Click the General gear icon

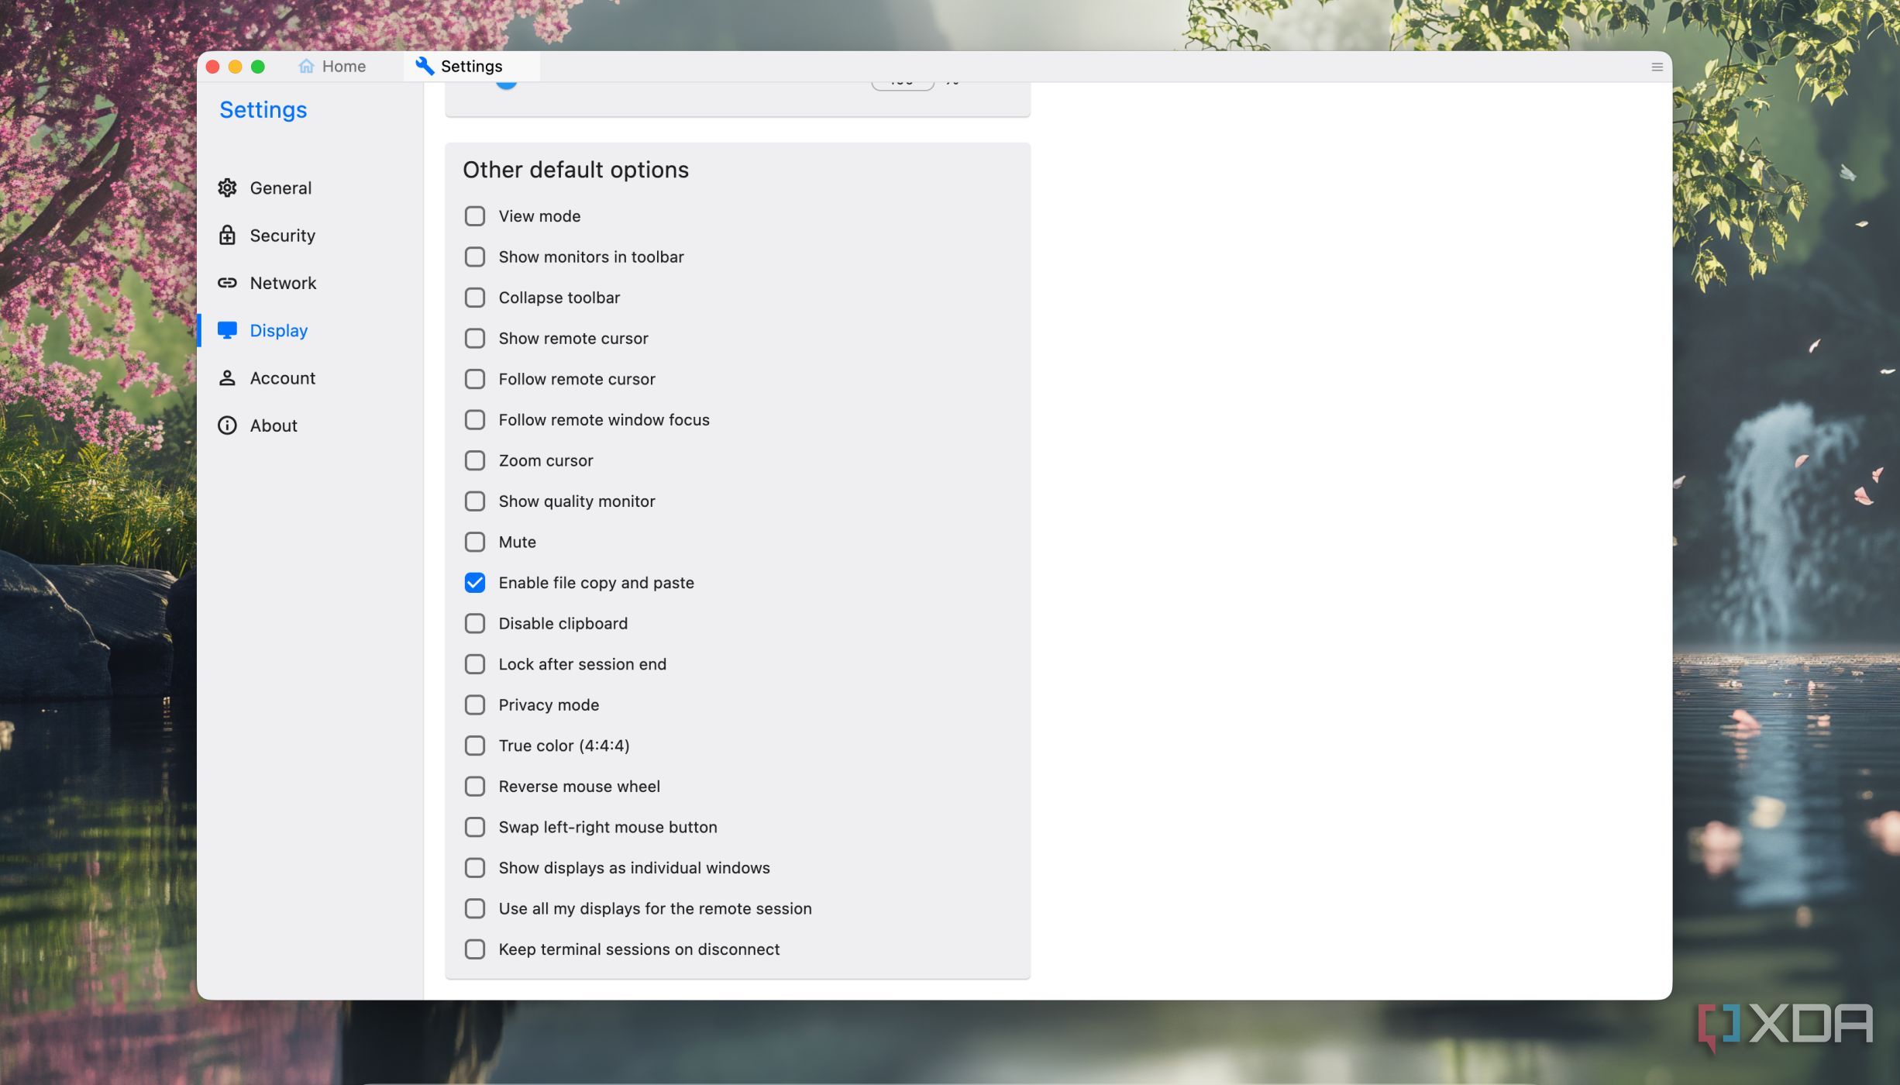pos(227,188)
